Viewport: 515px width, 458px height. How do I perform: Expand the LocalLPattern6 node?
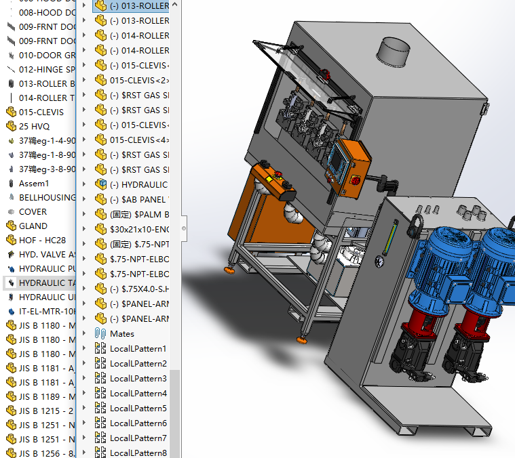(84, 423)
